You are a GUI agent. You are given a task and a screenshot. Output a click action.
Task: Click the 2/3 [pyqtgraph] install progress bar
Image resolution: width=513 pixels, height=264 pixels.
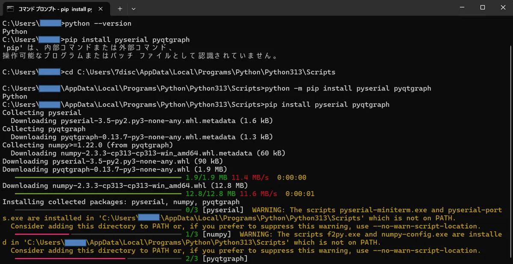coord(98,258)
